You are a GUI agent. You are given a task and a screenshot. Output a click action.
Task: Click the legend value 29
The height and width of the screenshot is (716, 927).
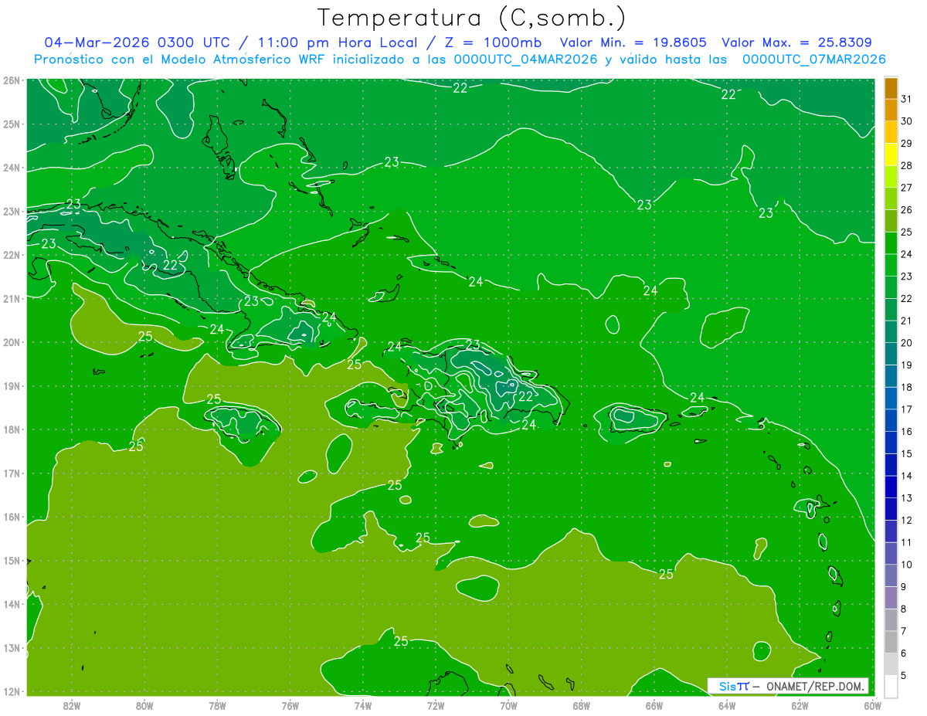tap(906, 144)
